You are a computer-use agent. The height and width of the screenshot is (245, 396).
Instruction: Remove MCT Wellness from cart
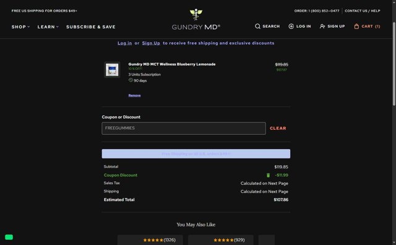tap(135, 95)
